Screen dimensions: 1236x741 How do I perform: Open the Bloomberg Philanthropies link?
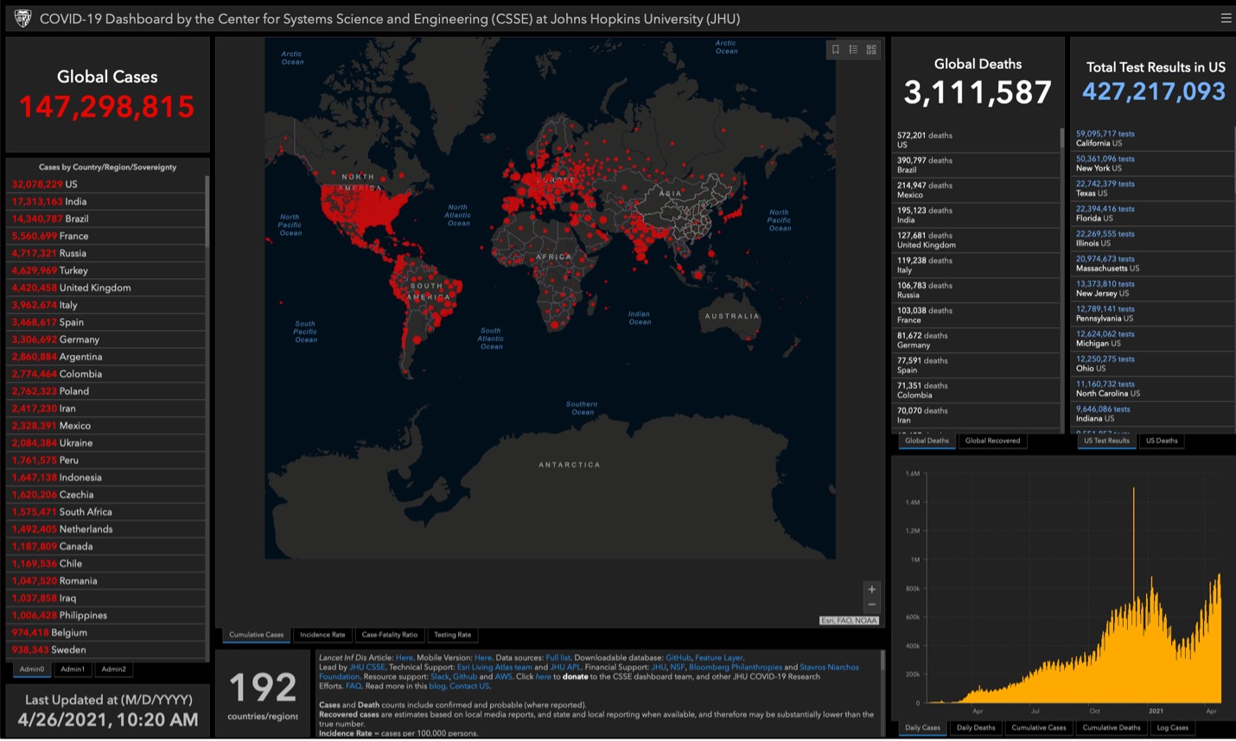coord(735,668)
